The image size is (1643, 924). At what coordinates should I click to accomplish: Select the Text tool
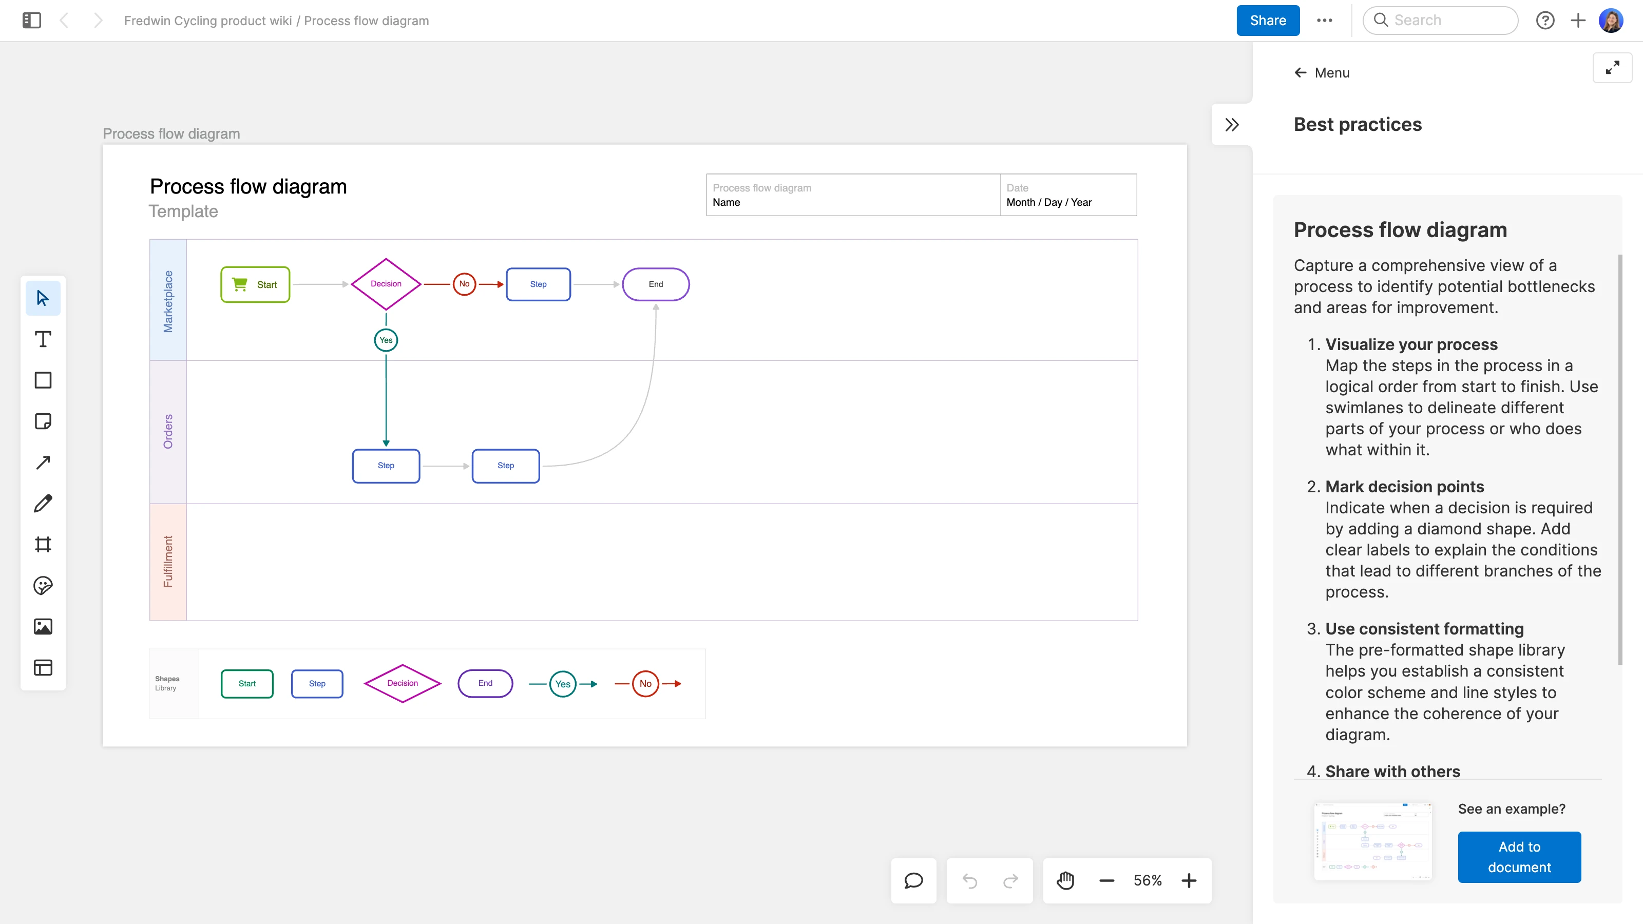(x=42, y=339)
